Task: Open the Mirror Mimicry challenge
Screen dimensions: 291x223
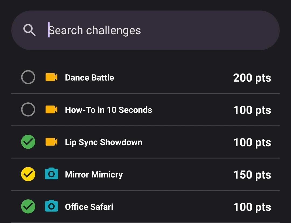Action: point(94,175)
